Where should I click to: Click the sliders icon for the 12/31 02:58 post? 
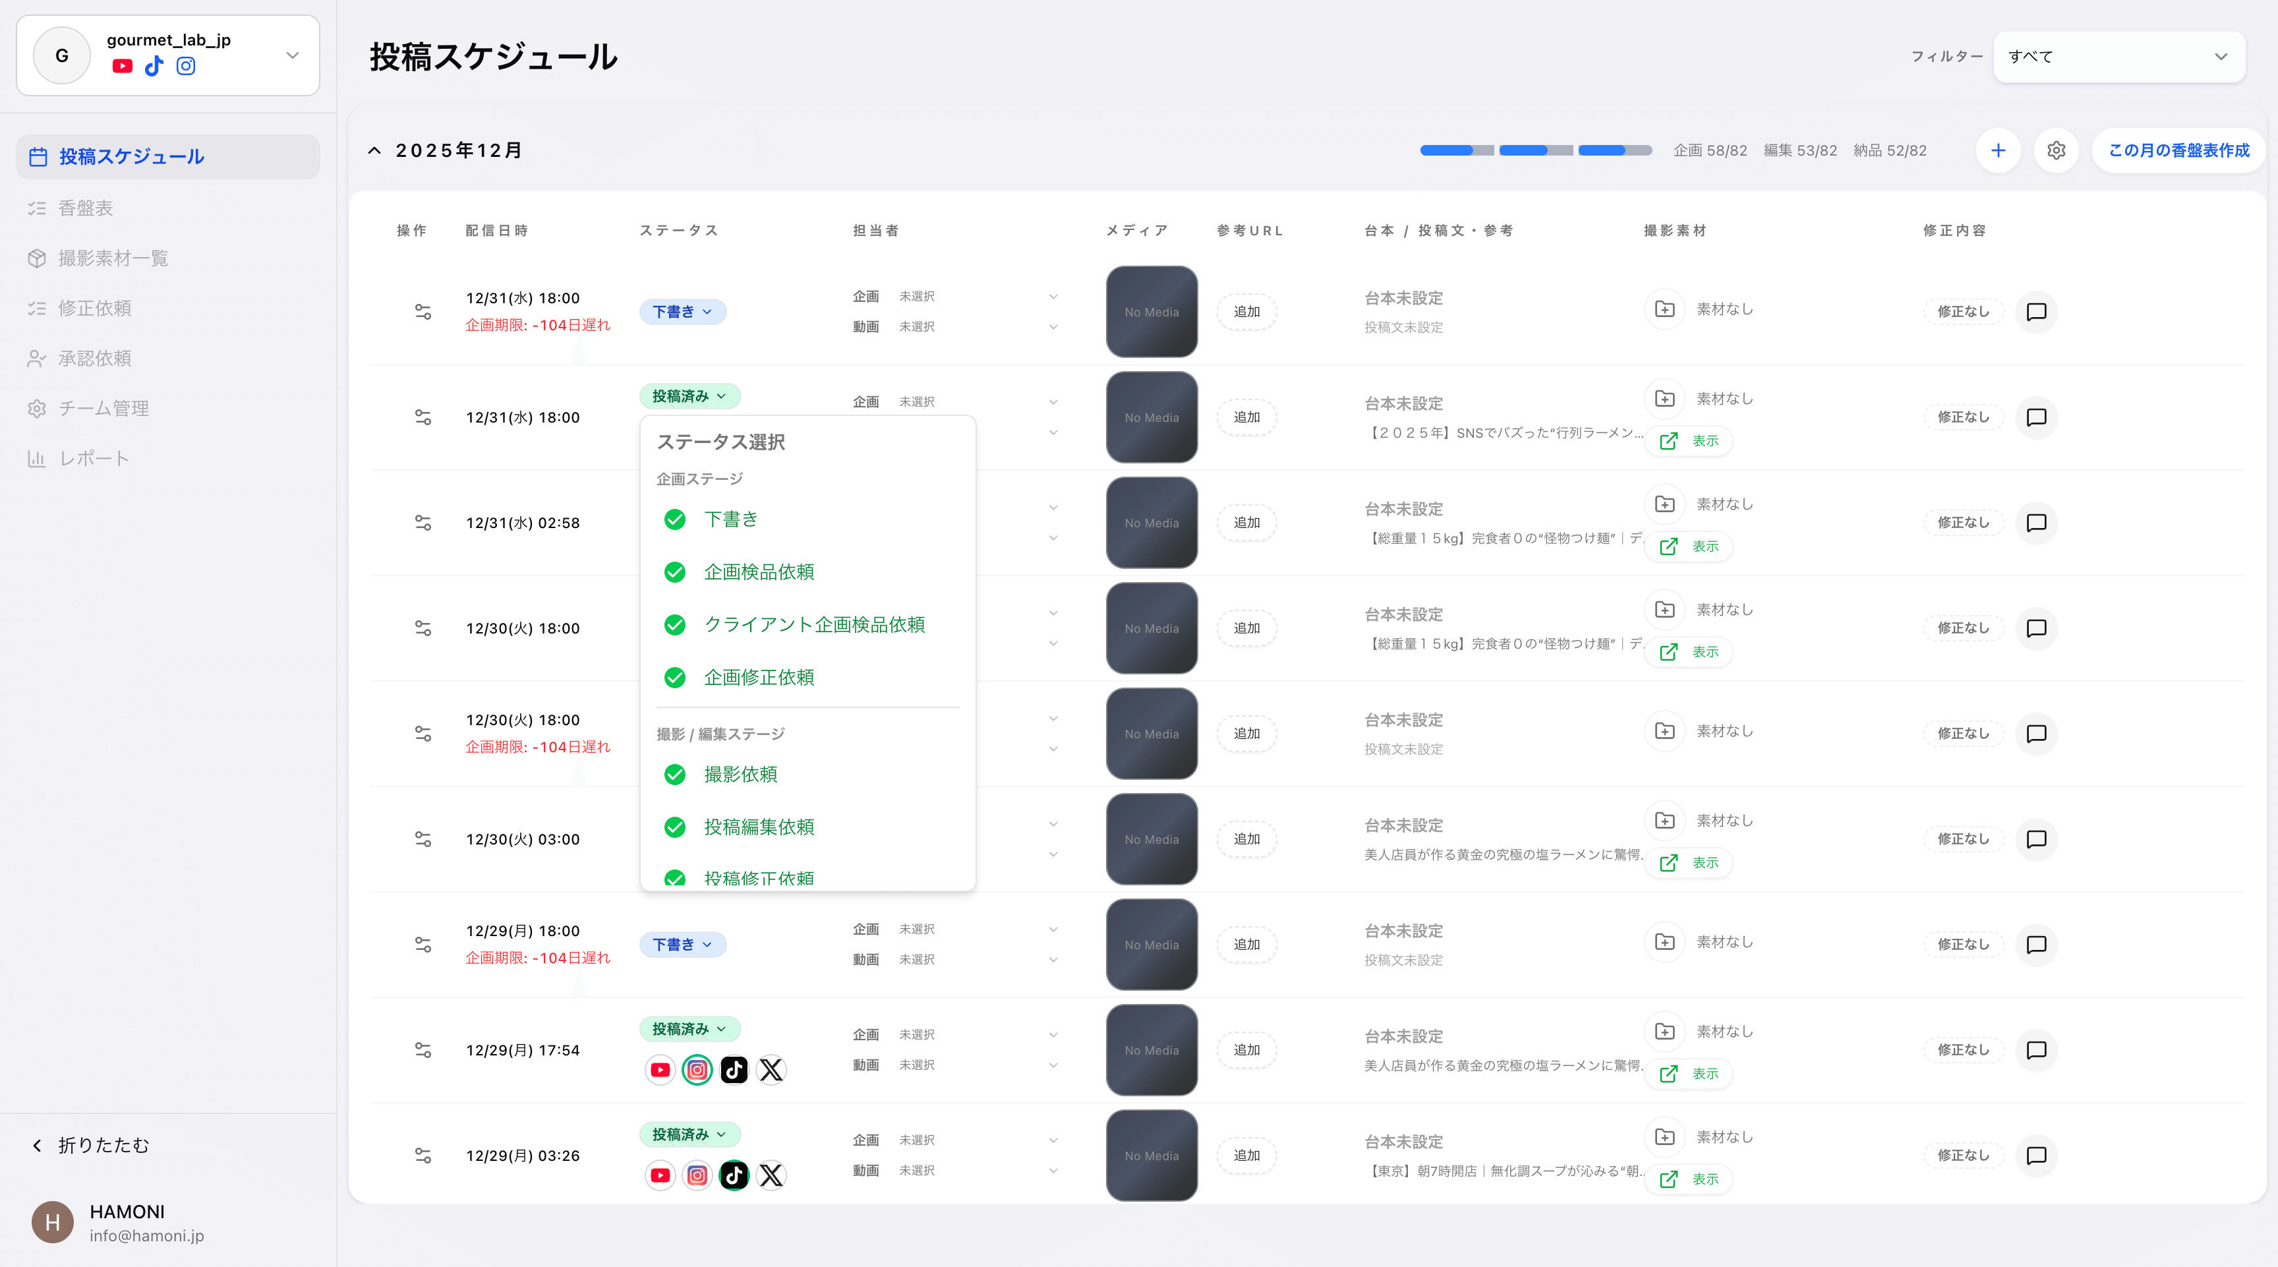coord(423,523)
